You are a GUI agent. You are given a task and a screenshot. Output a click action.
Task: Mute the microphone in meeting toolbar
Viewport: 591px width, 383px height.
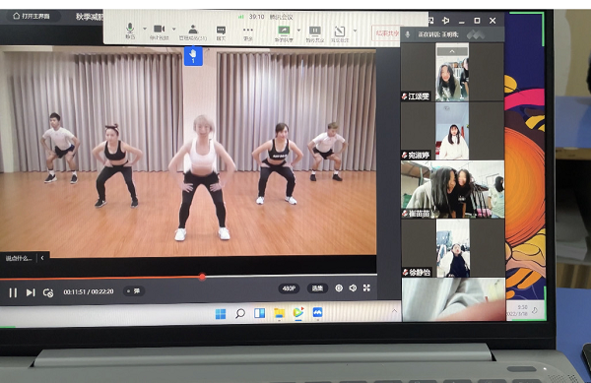[130, 31]
